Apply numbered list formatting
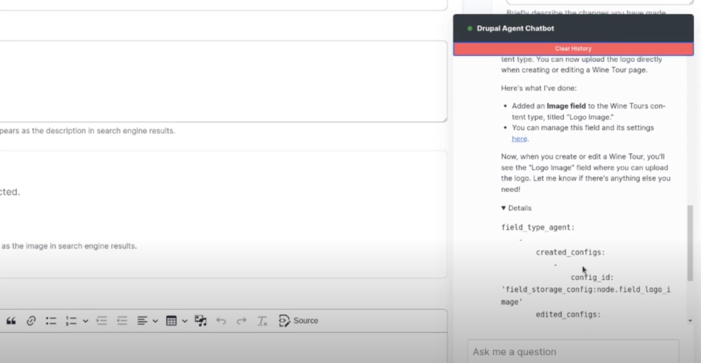The height and width of the screenshot is (363, 701). 71,321
